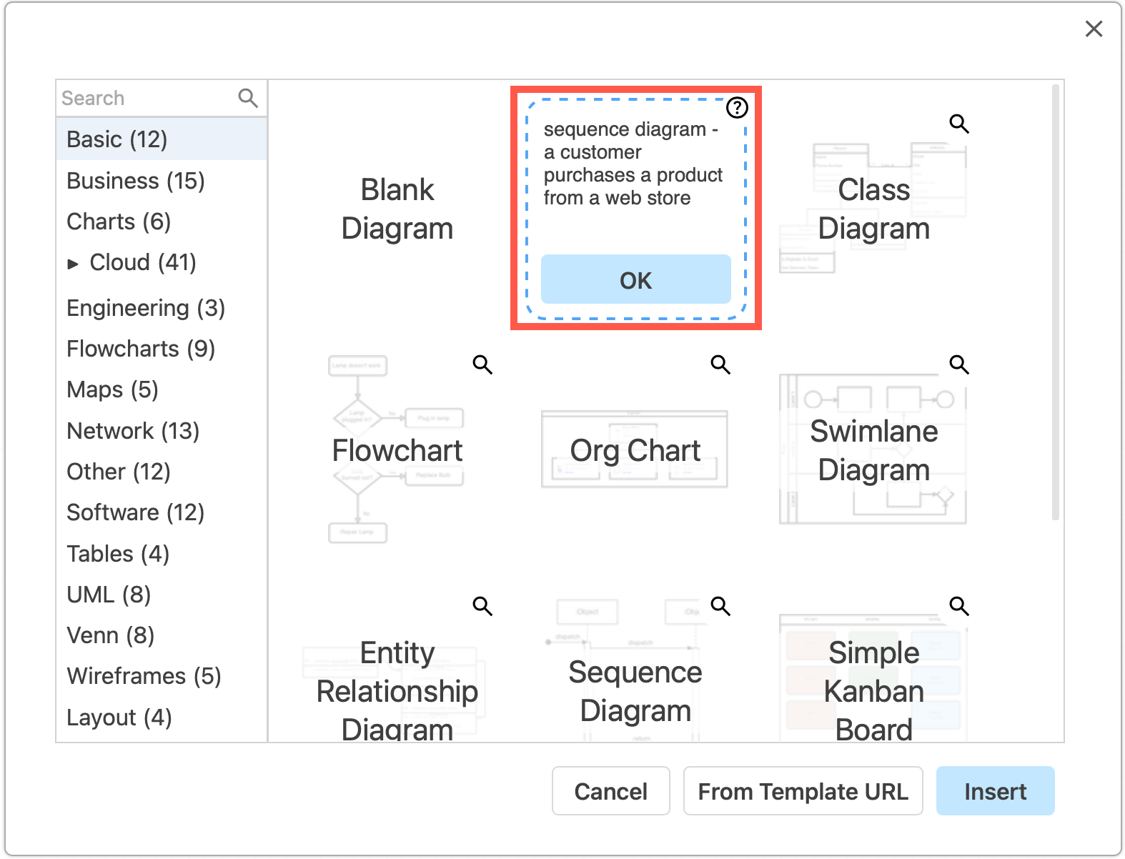Select the Blank Diagram template
Viewport: 1125px width, 859px height.
(x=397, y=209)
